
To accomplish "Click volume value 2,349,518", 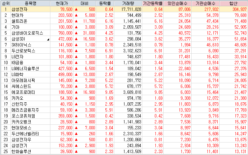I will click(x=132, y=45).
